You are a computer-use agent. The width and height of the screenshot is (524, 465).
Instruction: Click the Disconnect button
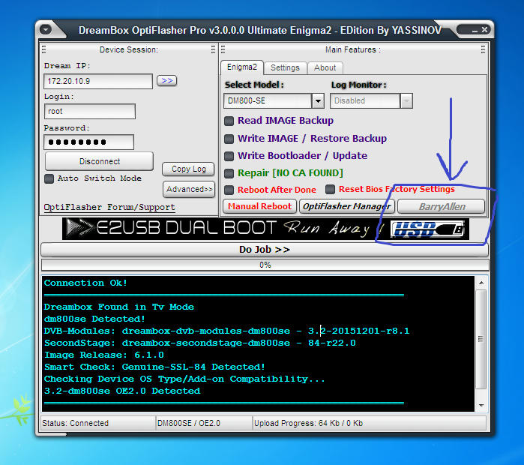pyautogui.click(x=100, y=161)
